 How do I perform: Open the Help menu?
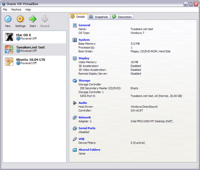(x=28, y=10)
